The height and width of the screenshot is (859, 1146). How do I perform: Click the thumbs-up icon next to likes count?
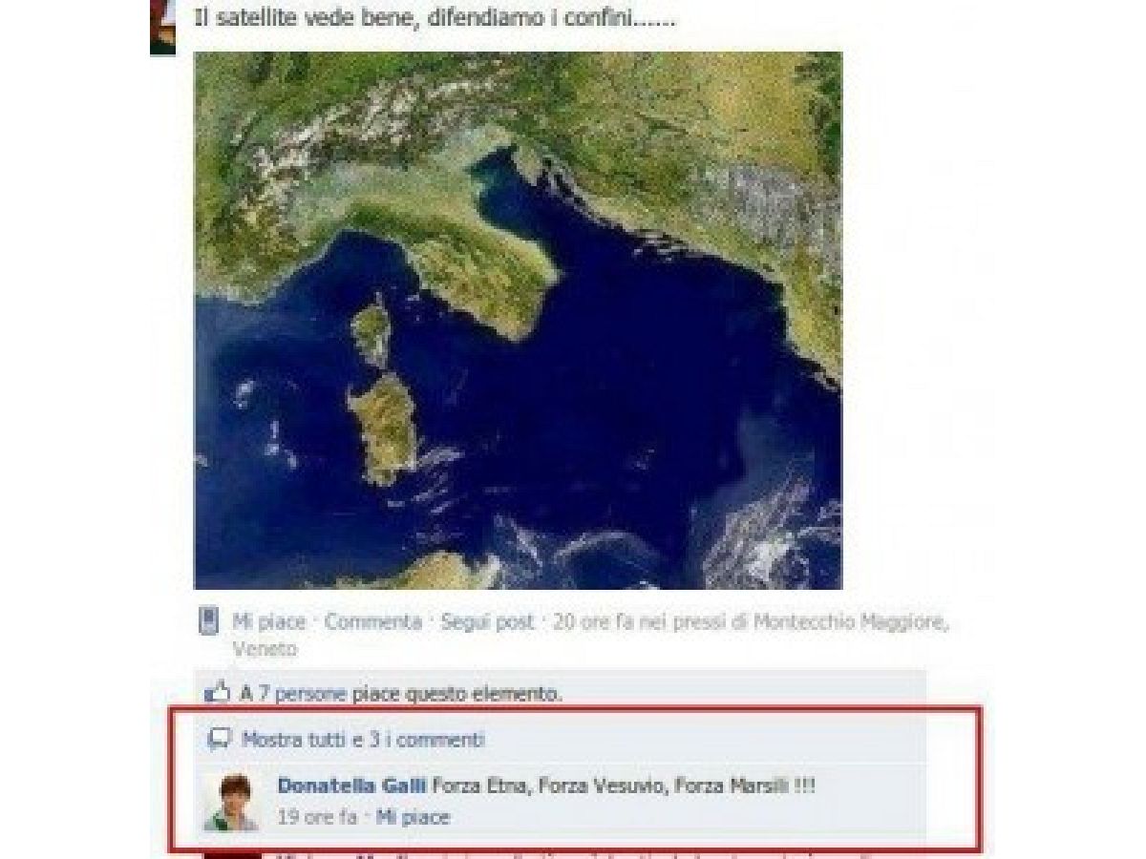(219, 692)
